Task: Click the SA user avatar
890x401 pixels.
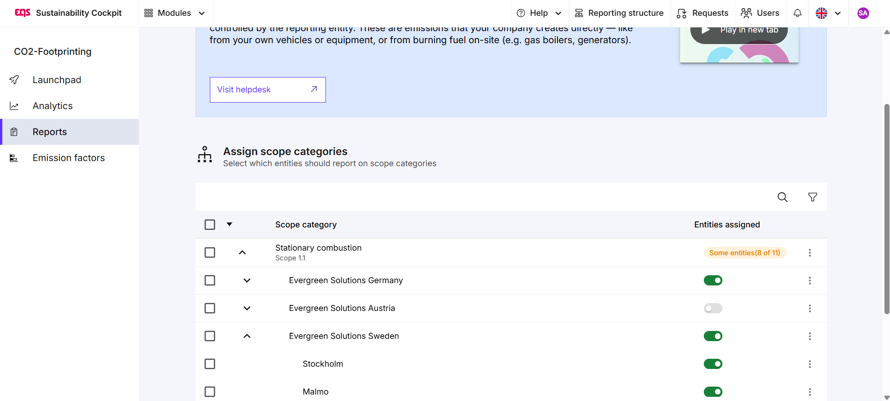Action: 863,13
